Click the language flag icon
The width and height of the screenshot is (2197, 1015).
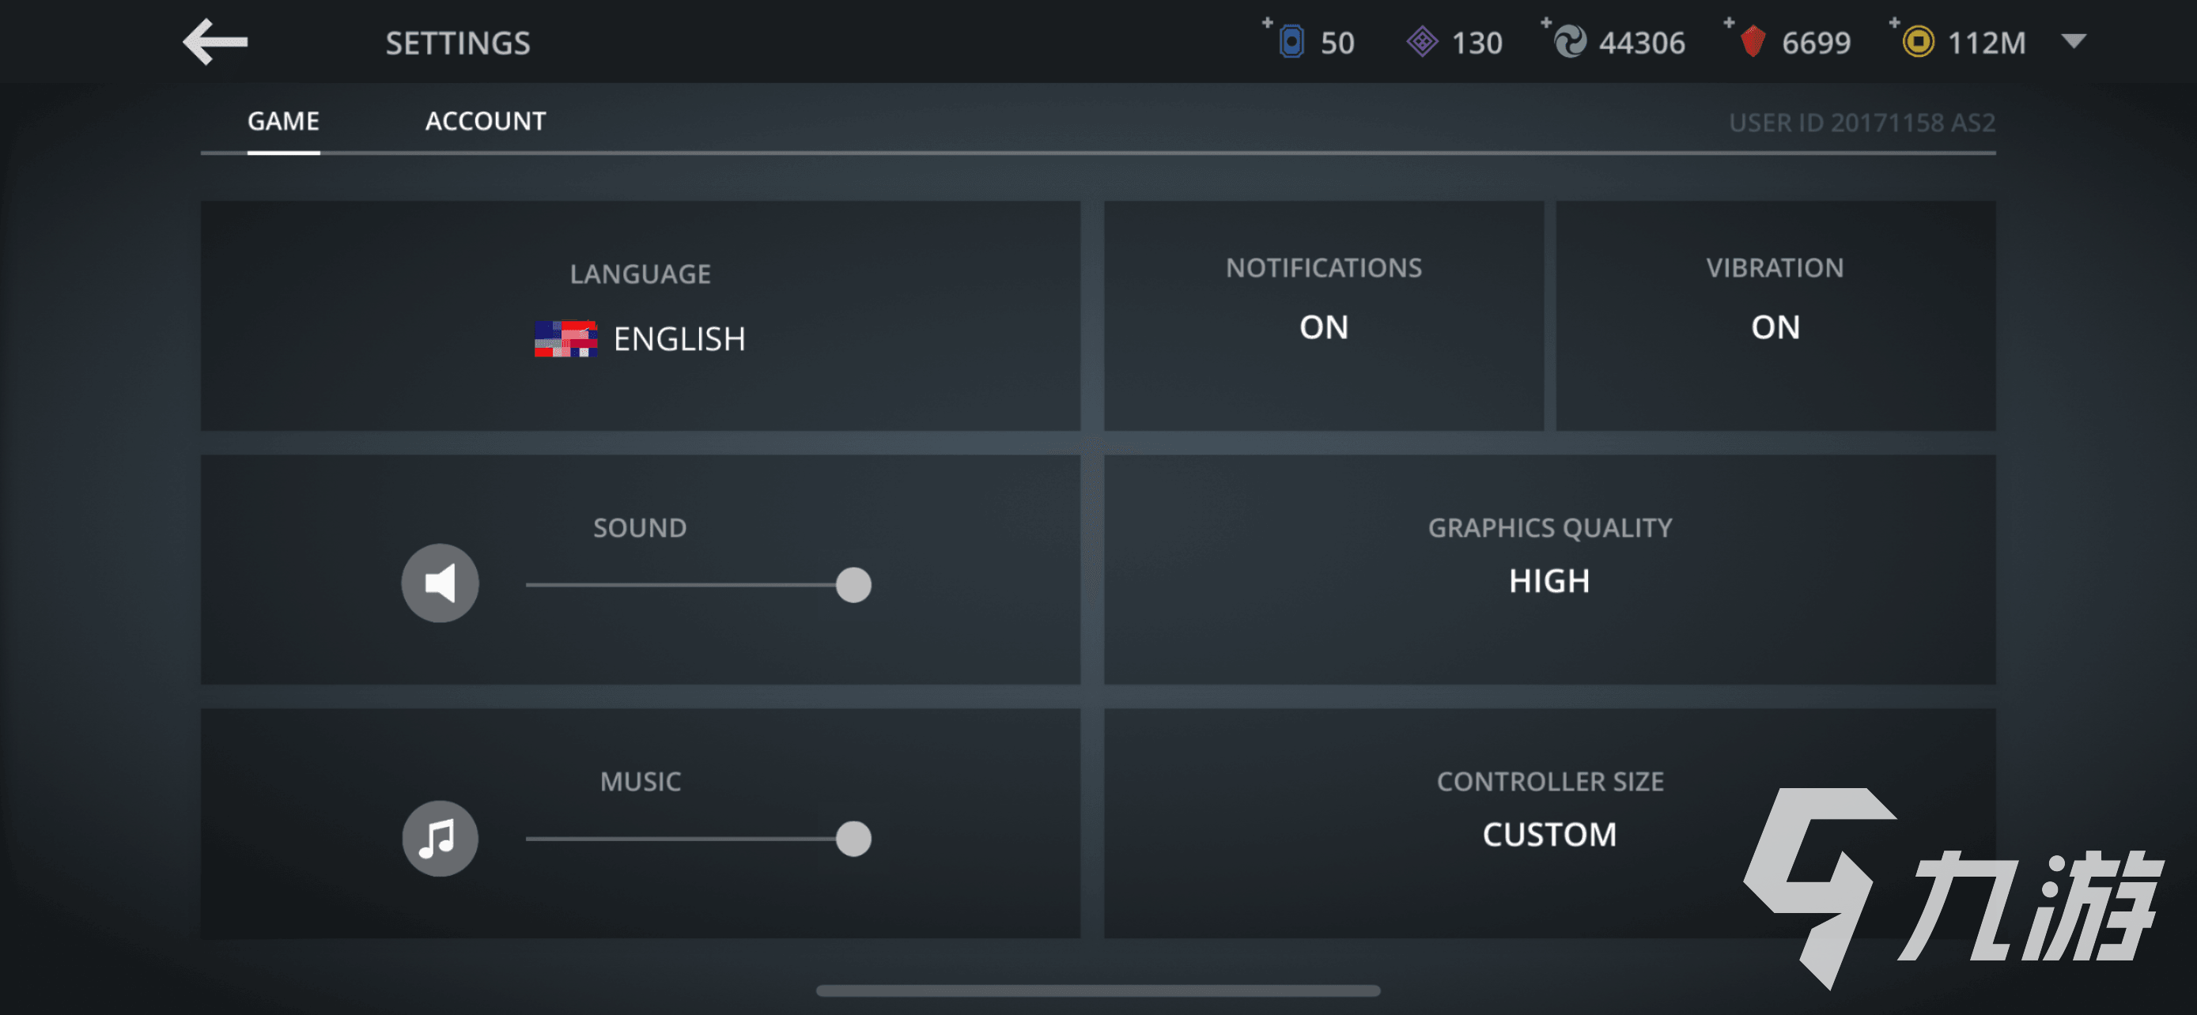tap(565, 338)
